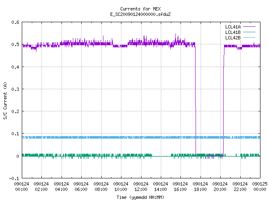Click the x-axis tick 090125 00:00
268x201 pixels.
coord(260,186)
